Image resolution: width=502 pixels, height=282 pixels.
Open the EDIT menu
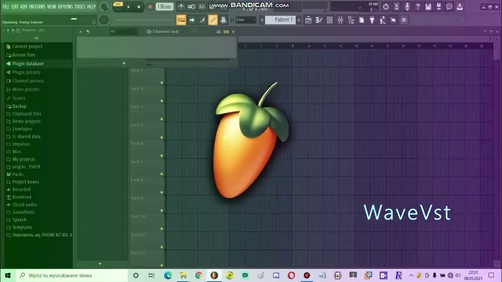point(15,7)
